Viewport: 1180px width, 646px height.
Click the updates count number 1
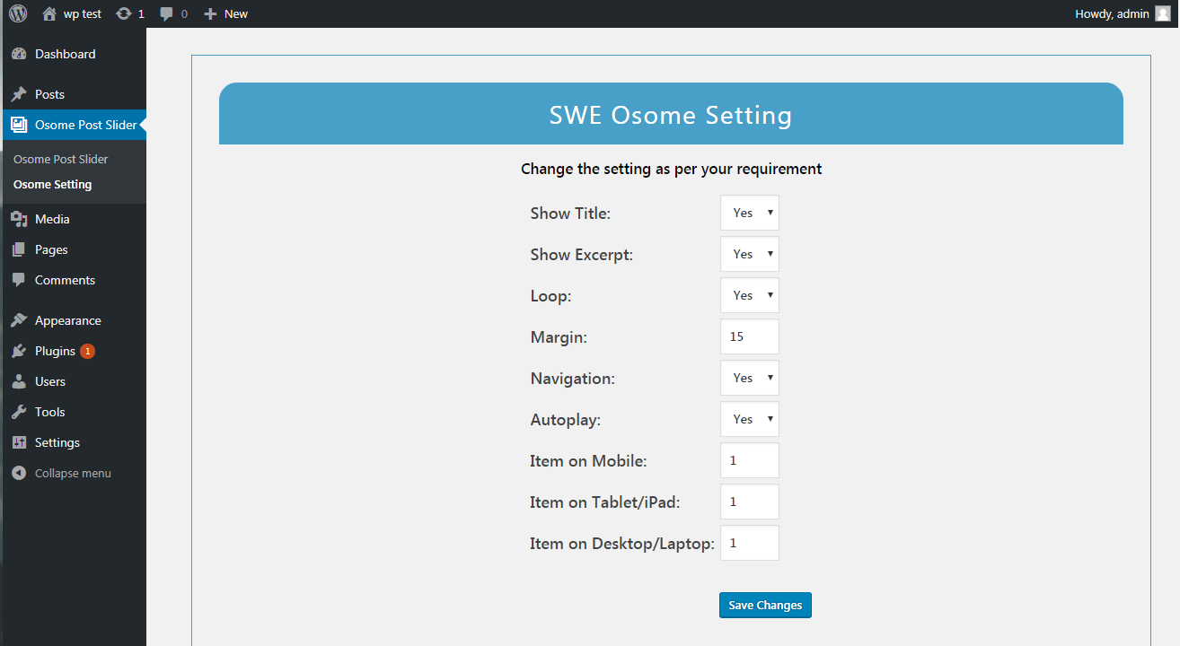click(141, 14)
